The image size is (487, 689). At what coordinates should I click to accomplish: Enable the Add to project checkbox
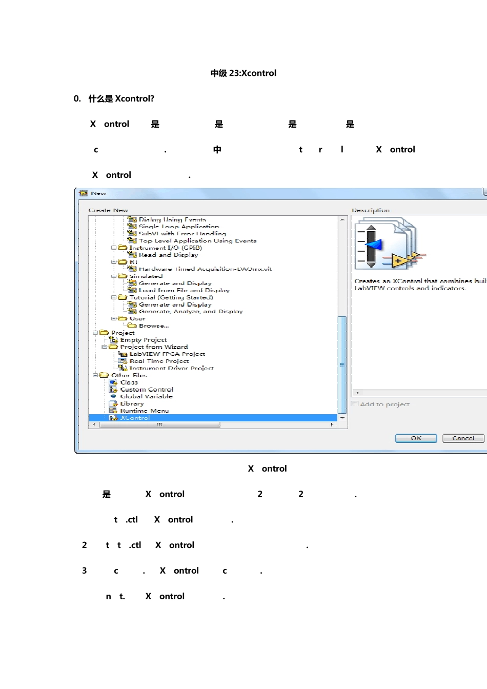(355, 404)
